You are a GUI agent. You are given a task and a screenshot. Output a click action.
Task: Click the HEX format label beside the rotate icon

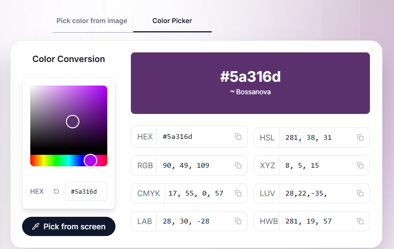(x=37, y=191)
